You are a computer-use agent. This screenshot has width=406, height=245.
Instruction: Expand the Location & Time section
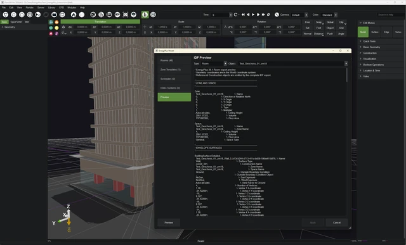(381, 70)
